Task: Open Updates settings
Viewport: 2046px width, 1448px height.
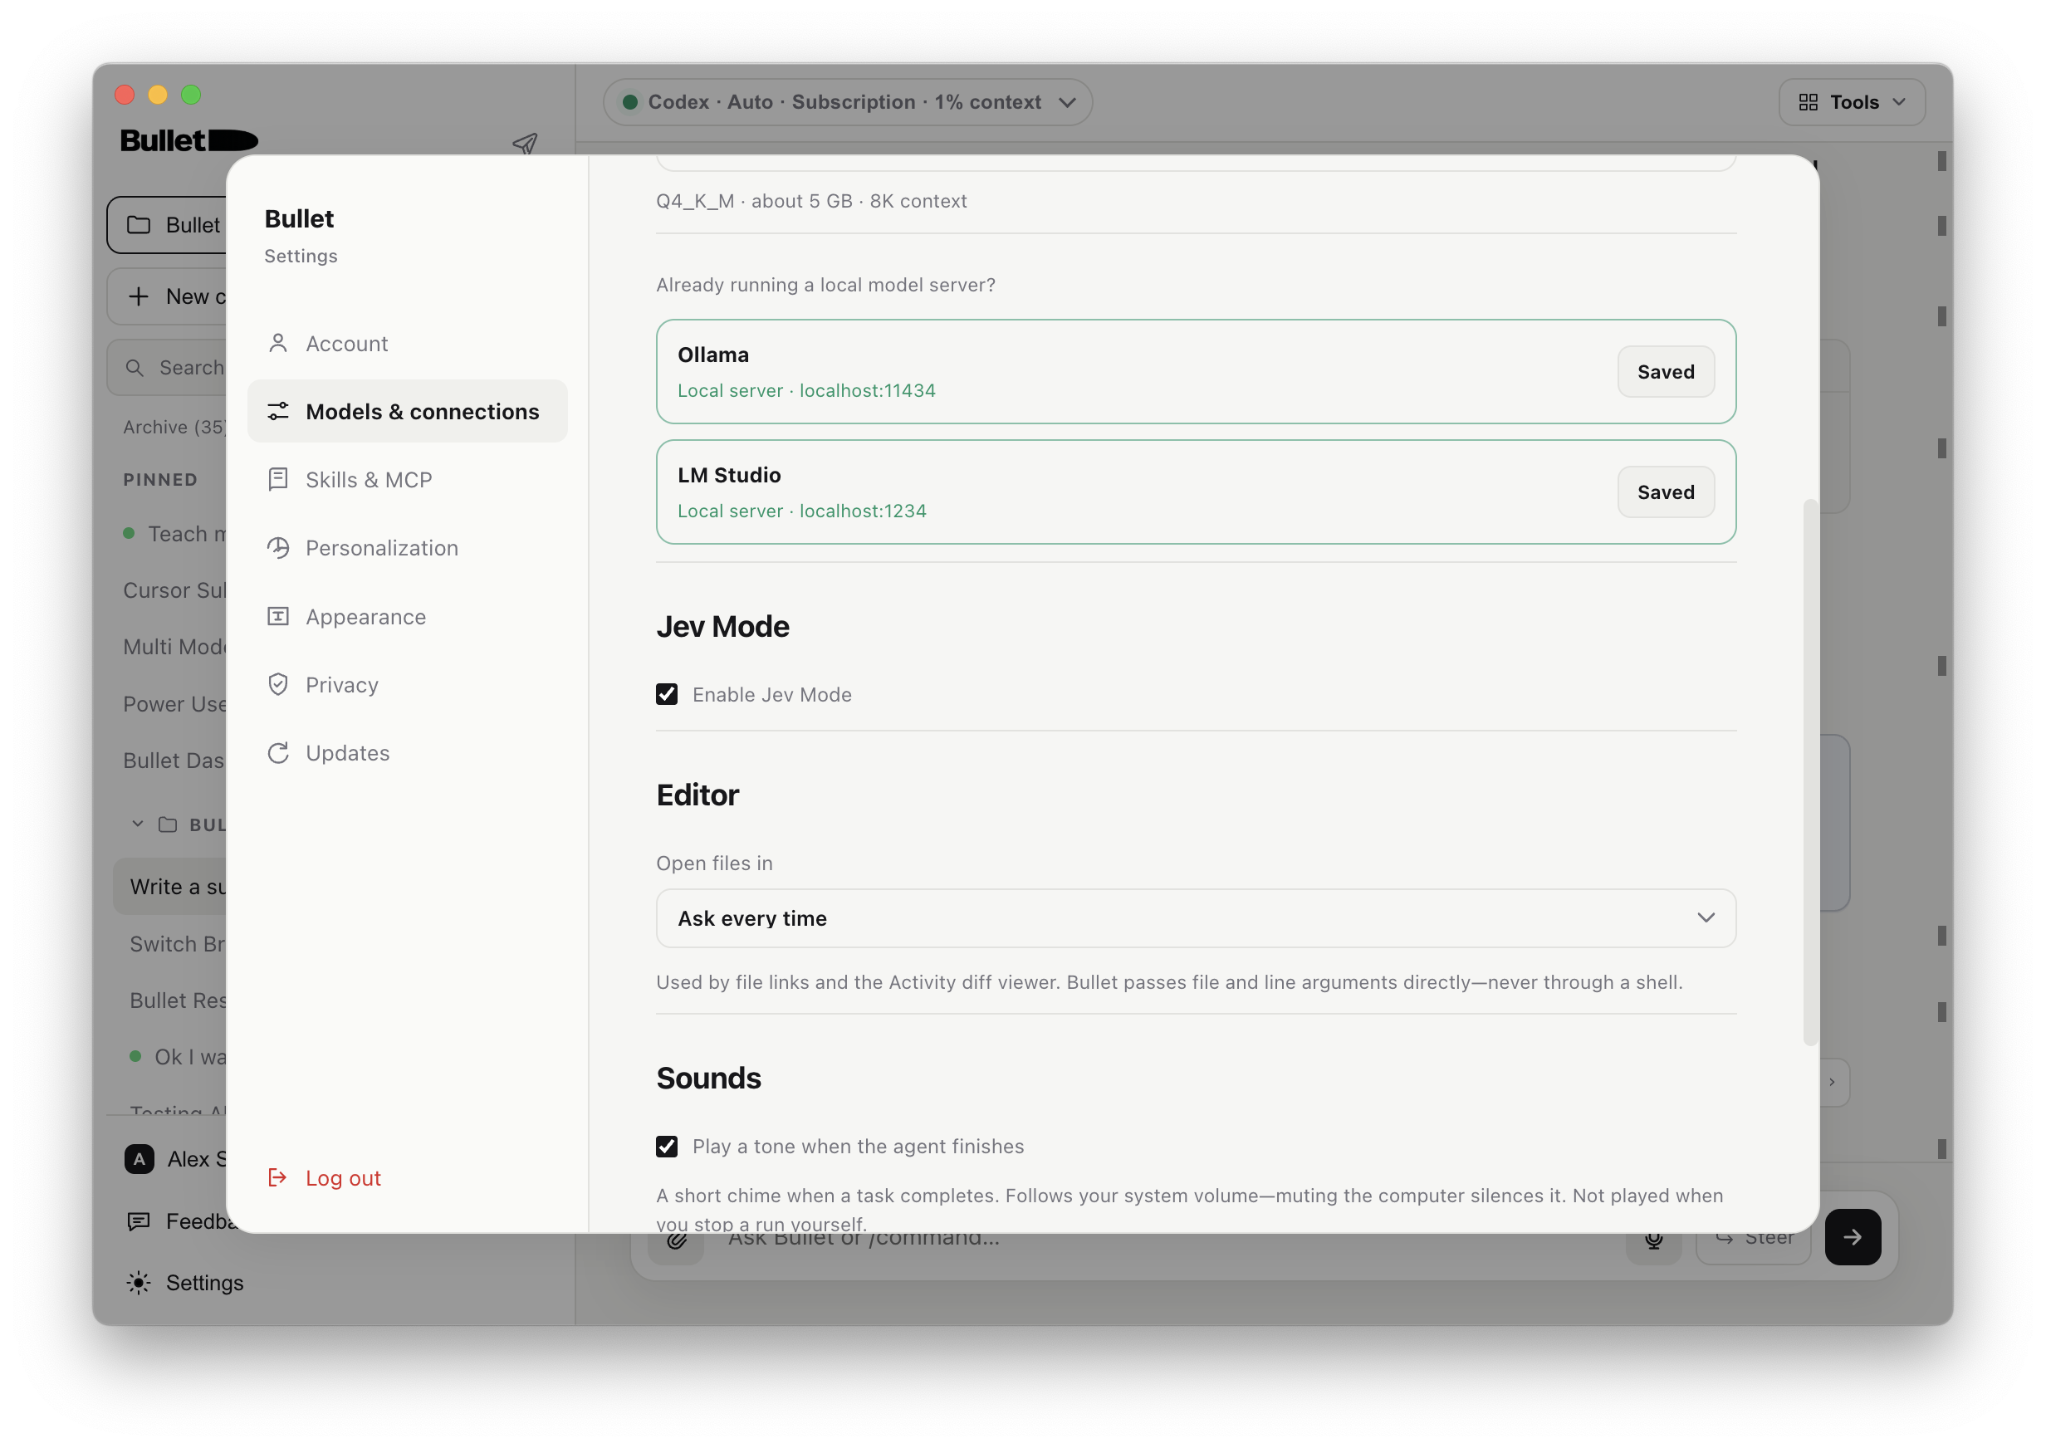Action: (408, 752)
